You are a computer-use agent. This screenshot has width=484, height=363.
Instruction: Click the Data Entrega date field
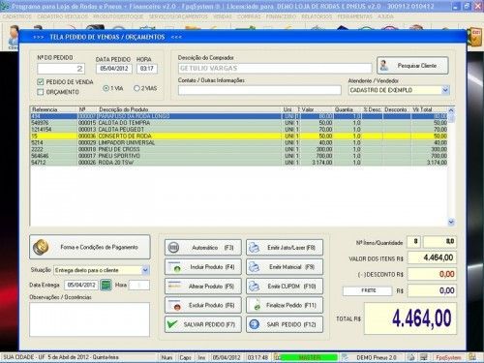click(81, 286)
